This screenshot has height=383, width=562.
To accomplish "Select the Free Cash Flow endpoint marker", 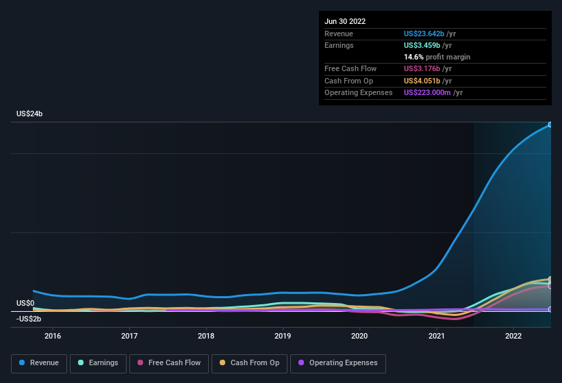I will tap(550, 287).
